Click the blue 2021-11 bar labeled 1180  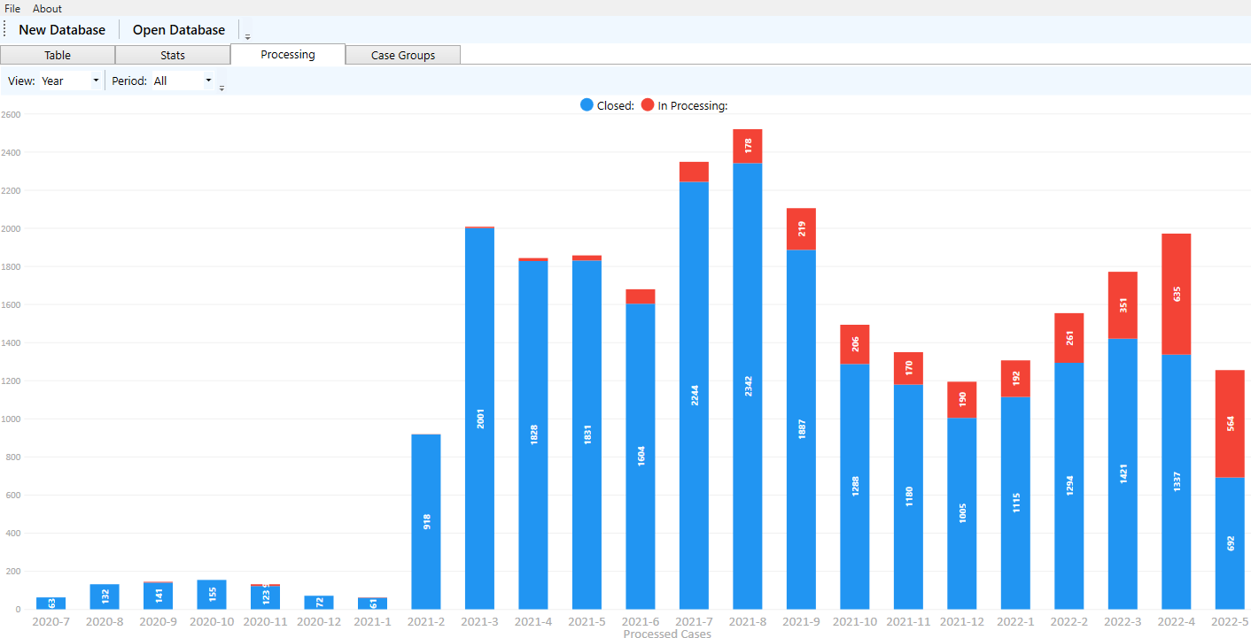(x=908, y=496)
